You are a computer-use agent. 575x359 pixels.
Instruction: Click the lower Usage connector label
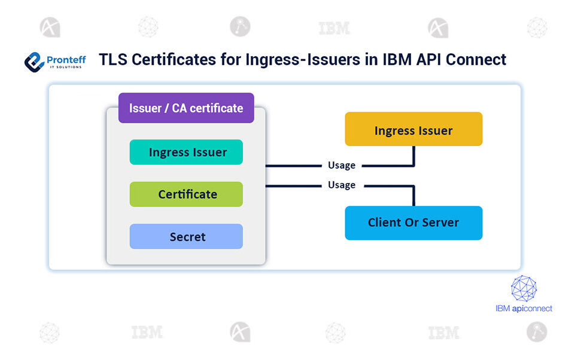click(342, 185)
